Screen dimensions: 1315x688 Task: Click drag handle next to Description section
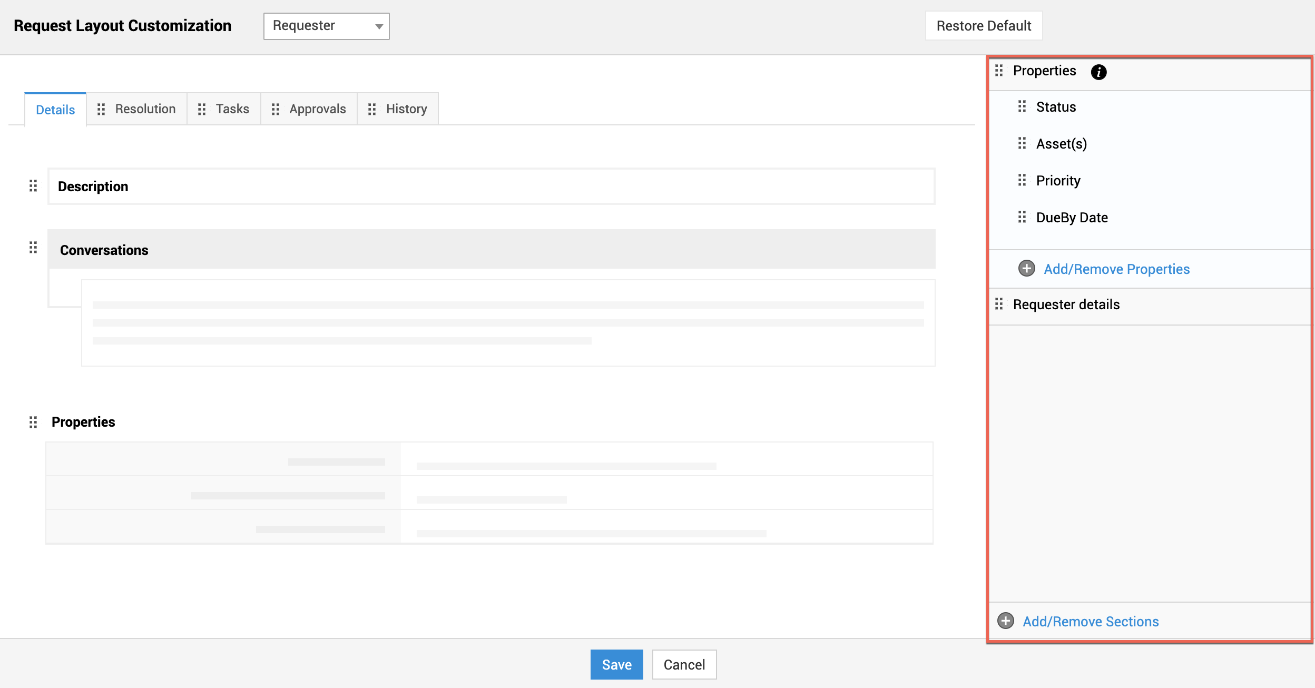pyautogui.click(x=33, y=185)
